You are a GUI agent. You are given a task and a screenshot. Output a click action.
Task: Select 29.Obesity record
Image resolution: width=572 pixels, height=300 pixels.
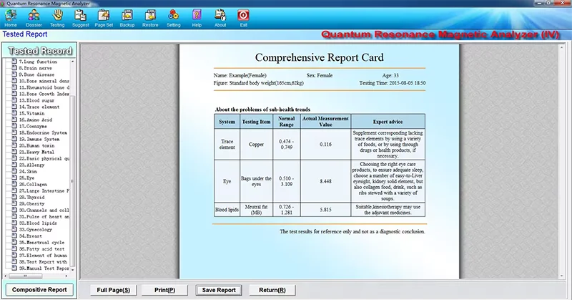[x=31, y=203]
